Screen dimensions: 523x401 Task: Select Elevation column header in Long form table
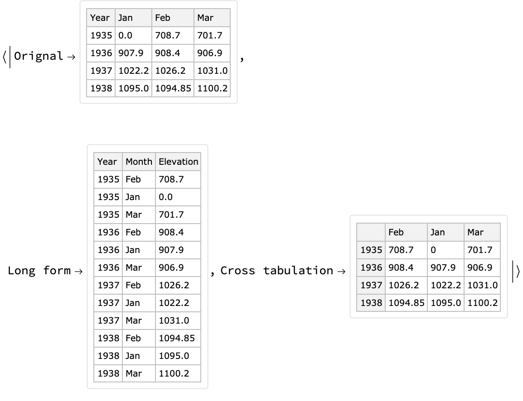point(178,162)
